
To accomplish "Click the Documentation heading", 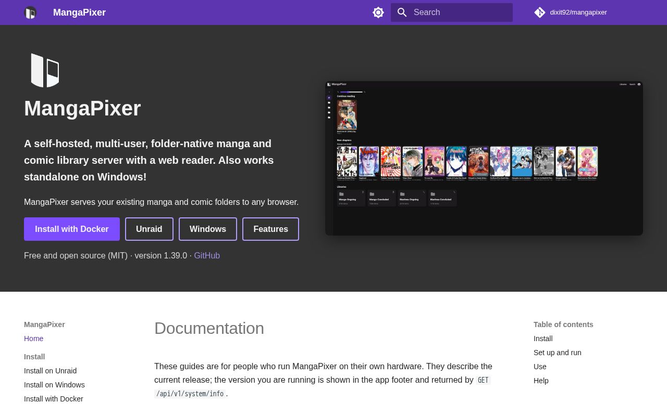I will tap(209, 329).
